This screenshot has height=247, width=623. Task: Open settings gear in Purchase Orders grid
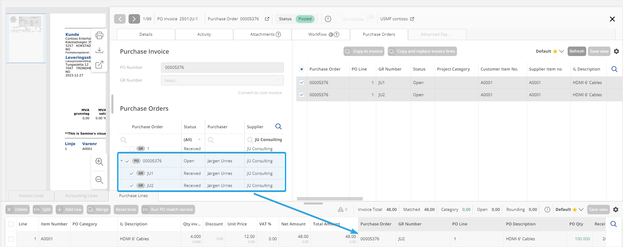(616, 51)
